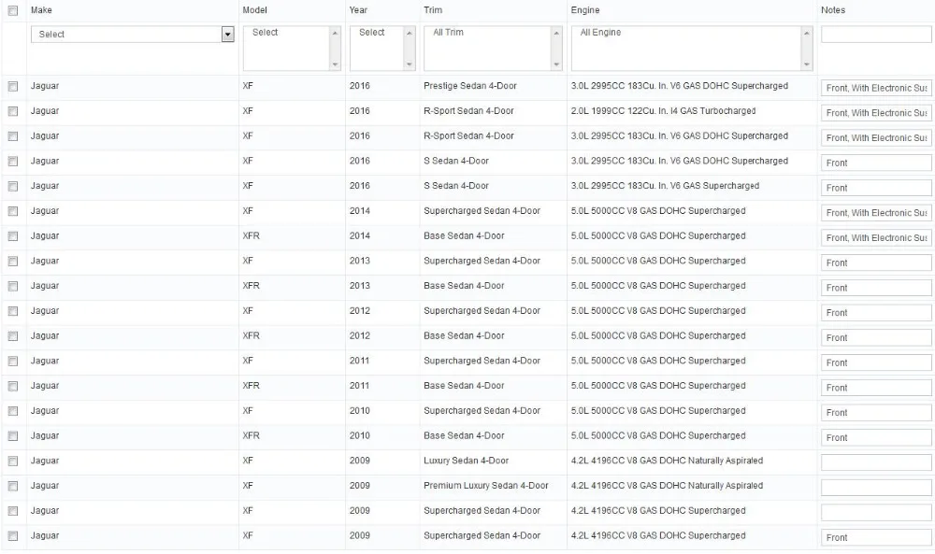
Task: Click Notes field of 2010 XF Supercharged row
Action: click(x=876, y=412)
